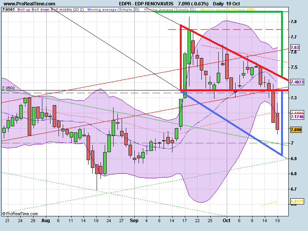Select the Boll up Boll down Boll middle legend

point(50,9)
